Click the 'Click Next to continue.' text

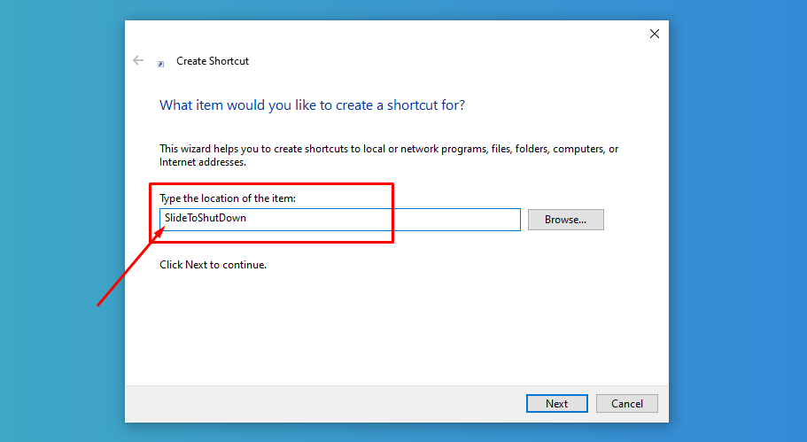(x=213, y=265)
